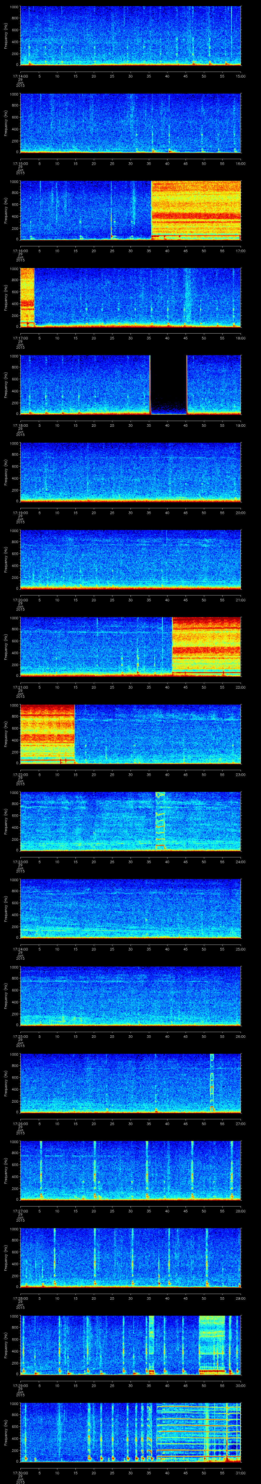Open the 17:20:00 spectrogram panel

[130, 559]
